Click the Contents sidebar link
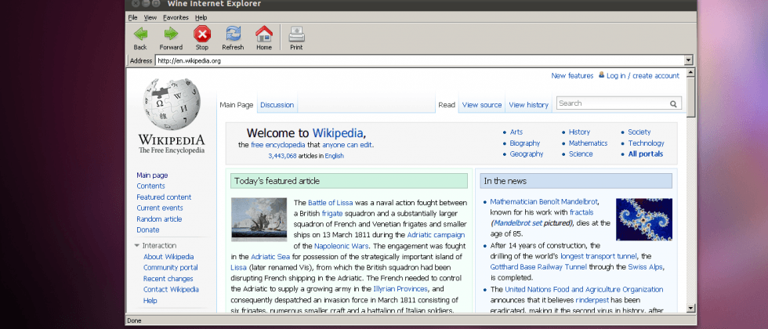 pos(150,186)
